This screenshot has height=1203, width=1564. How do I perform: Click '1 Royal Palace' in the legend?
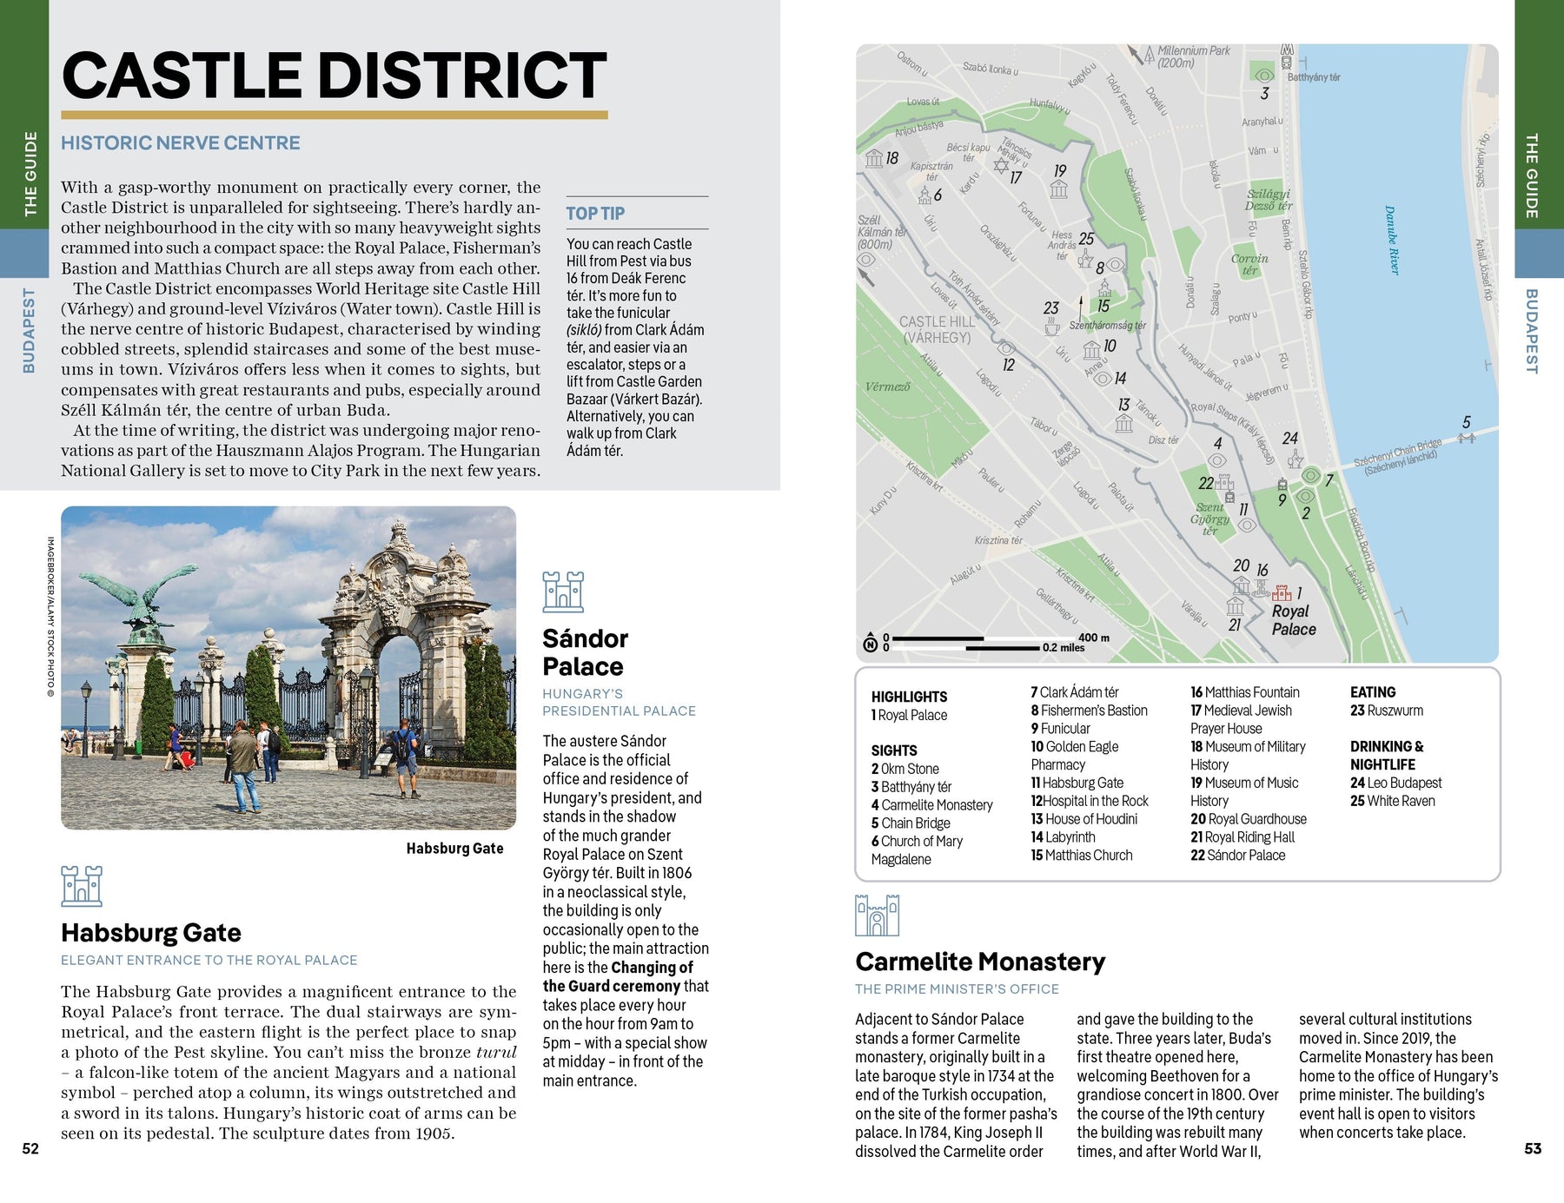pyautogui.click(x=909, y=715)
